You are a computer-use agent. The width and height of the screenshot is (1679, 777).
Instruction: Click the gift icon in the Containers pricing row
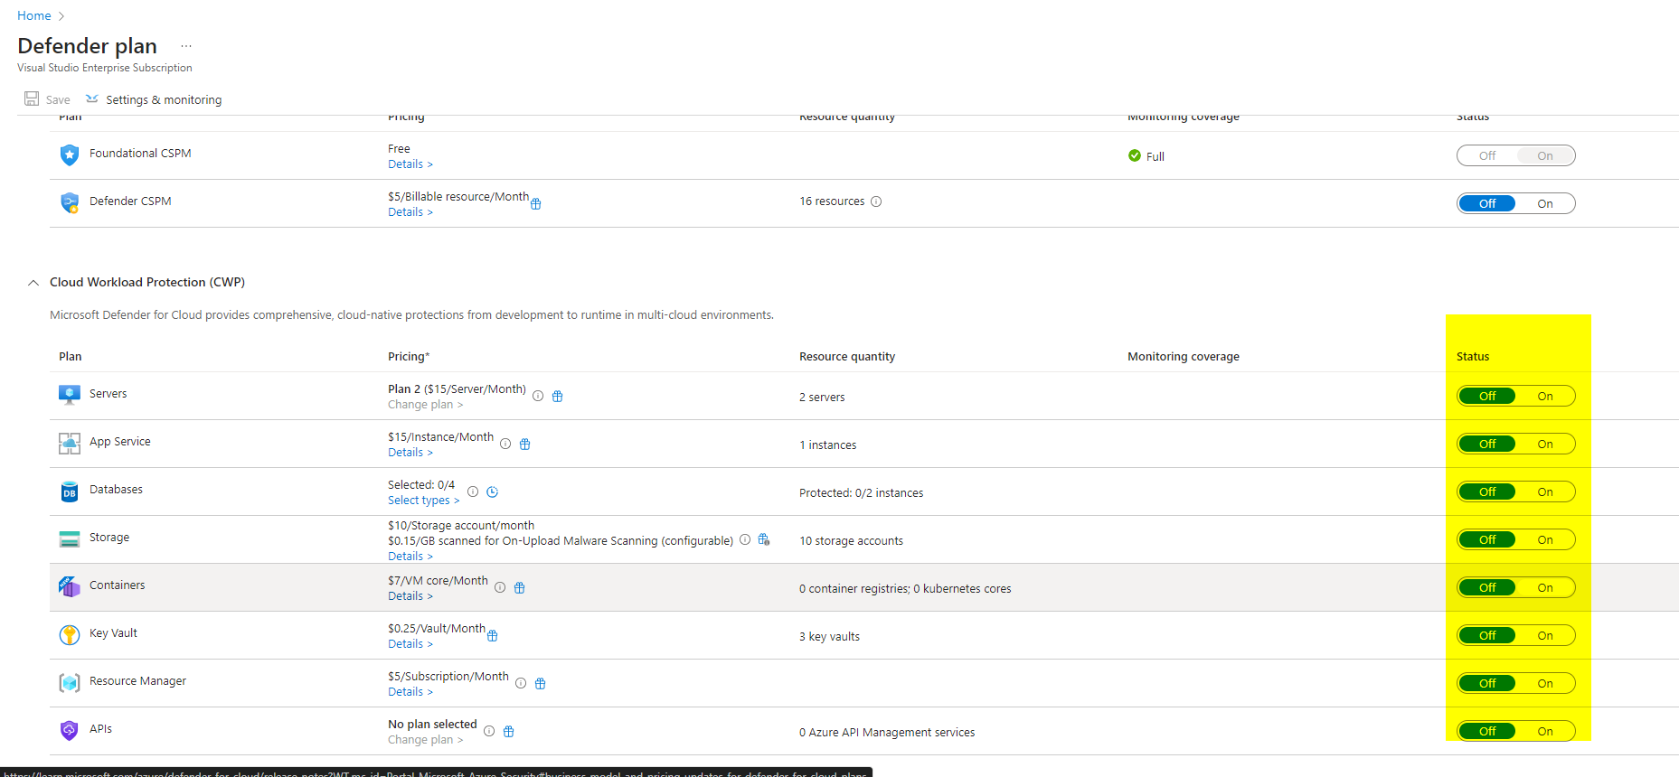[x=520, y=587]
